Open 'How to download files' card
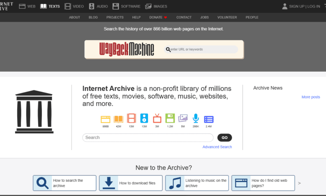This screenshot has width=326, height=196. coord(131,183)
